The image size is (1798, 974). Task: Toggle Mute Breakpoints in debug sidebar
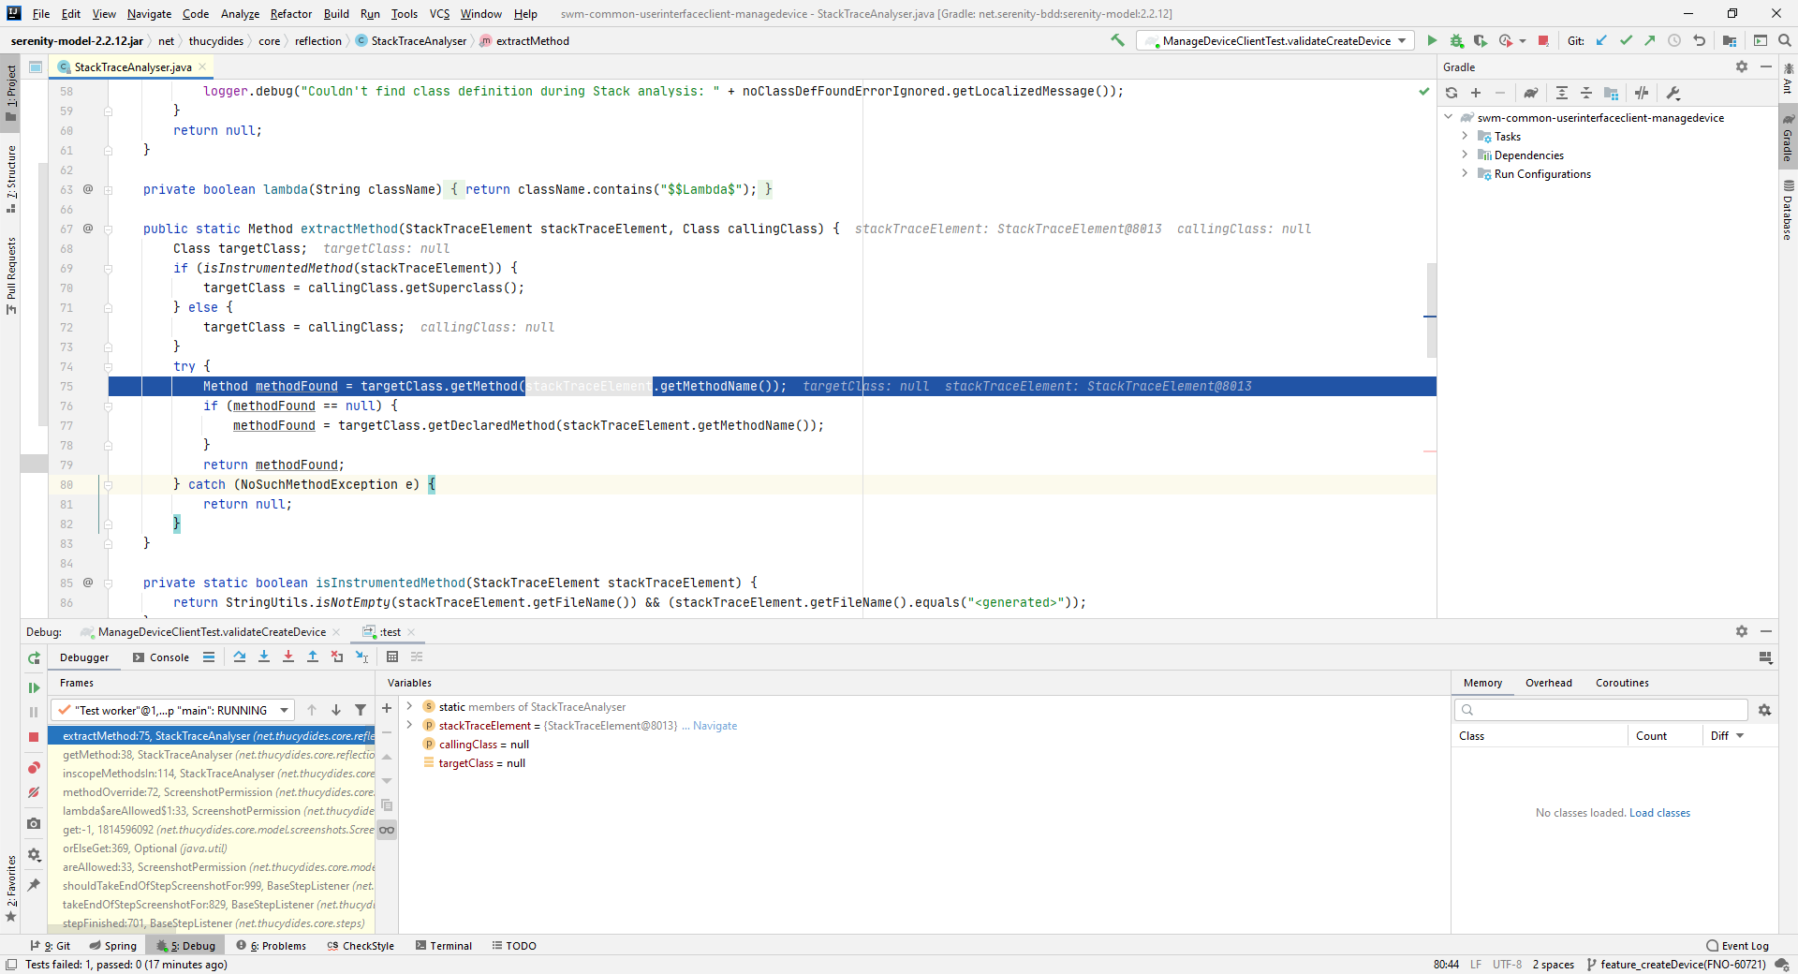click(34, 792)
